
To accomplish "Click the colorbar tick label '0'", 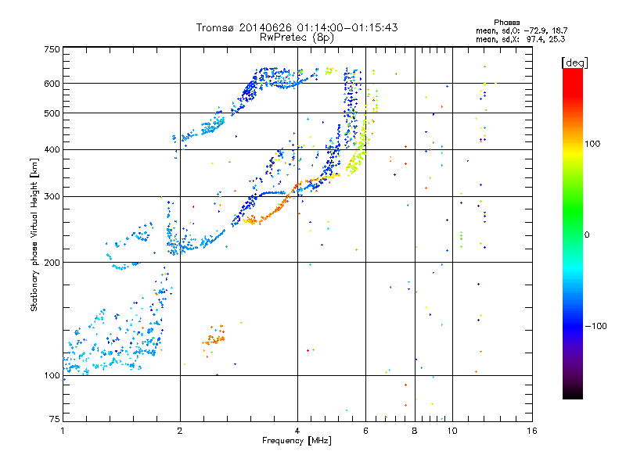I will point(587,234).
